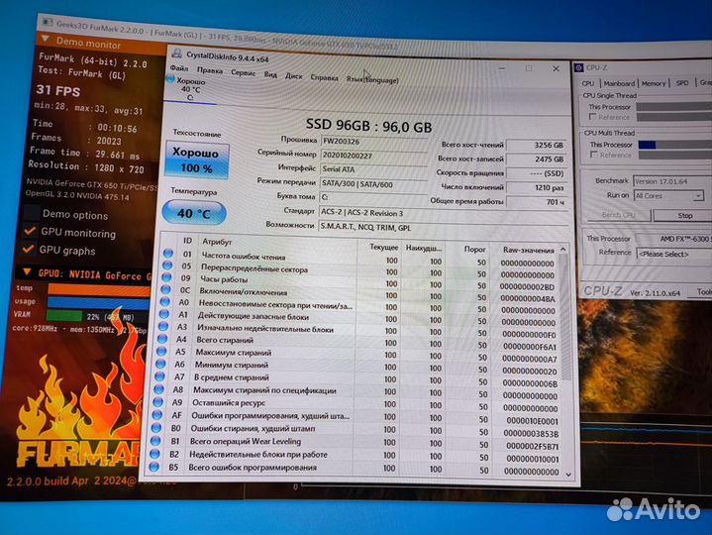
Task: Click the Bench CPU button
Action: click(618, 215)
